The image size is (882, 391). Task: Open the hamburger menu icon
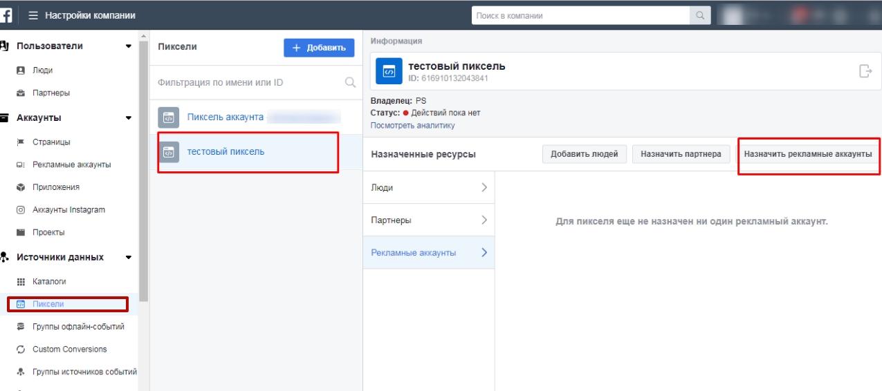click(x=33, y=15)
